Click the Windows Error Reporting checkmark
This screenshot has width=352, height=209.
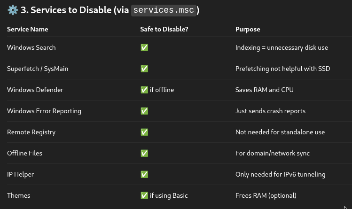click(x=144, y=111)
